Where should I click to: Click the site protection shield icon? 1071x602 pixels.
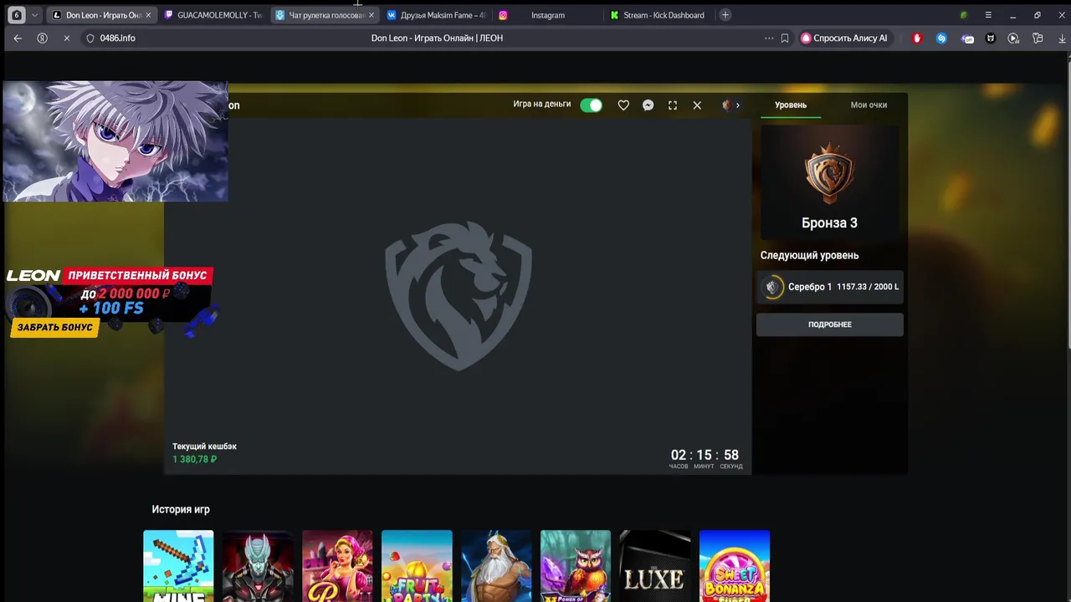[x=91, y=38]
